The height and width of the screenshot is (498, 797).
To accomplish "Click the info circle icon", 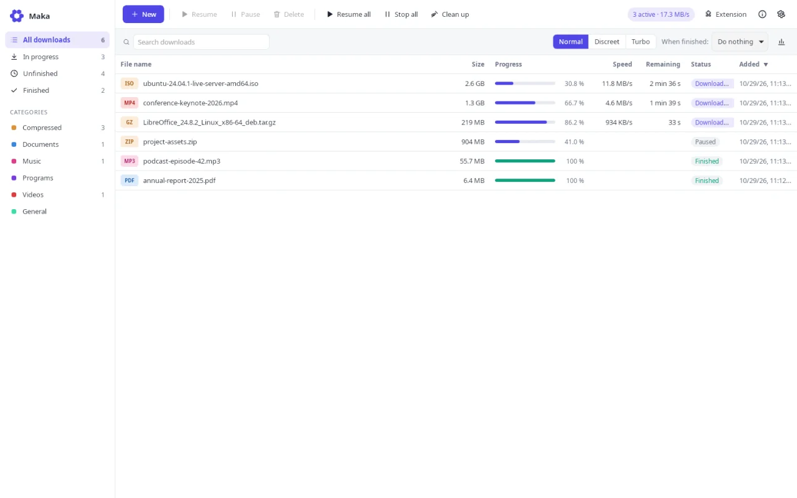I will pos(762,14).
